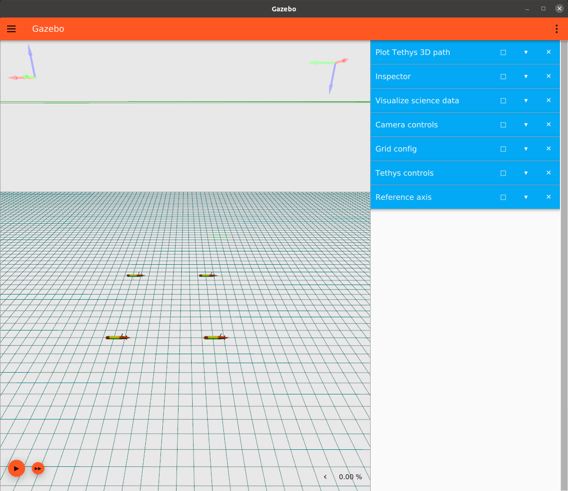
Task: Close the Grid config plugin
Action: coord(549,149)
